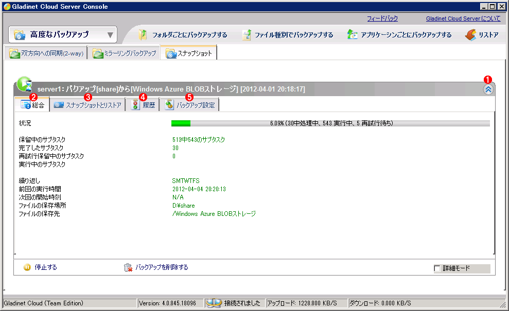Screen dimensions: 509x311
Task: Click the 2-way sync tab icon
Action: click(14, 53)
